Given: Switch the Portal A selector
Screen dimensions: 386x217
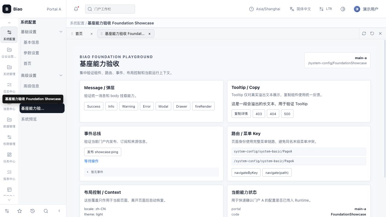Looking at the screenshot, I should (54, 9).
